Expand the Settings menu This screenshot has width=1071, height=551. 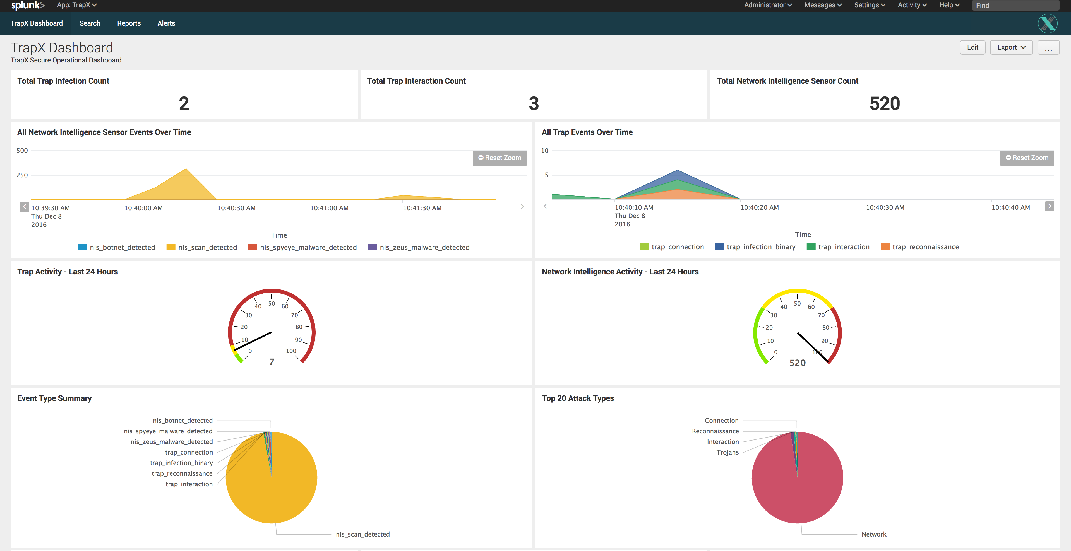tap(870, 5)
